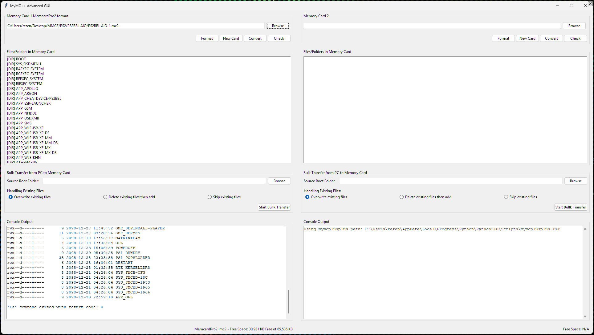Click left Source Root Folder input field
This screenshot has width=594, height=335.
pyautogui.click(x=154, y=181)
